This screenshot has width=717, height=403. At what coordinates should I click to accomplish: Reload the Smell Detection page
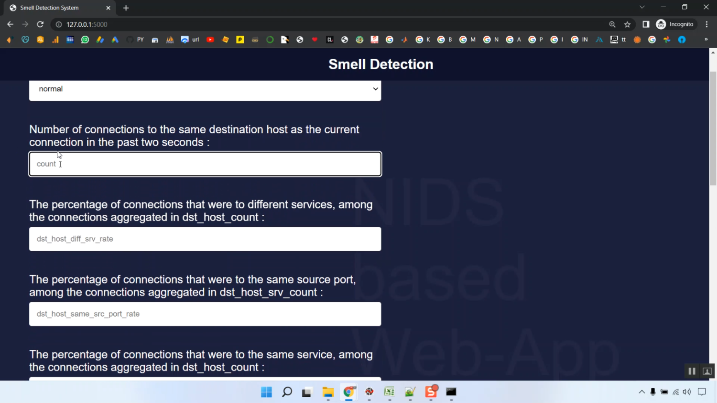(x=40, y=24)
